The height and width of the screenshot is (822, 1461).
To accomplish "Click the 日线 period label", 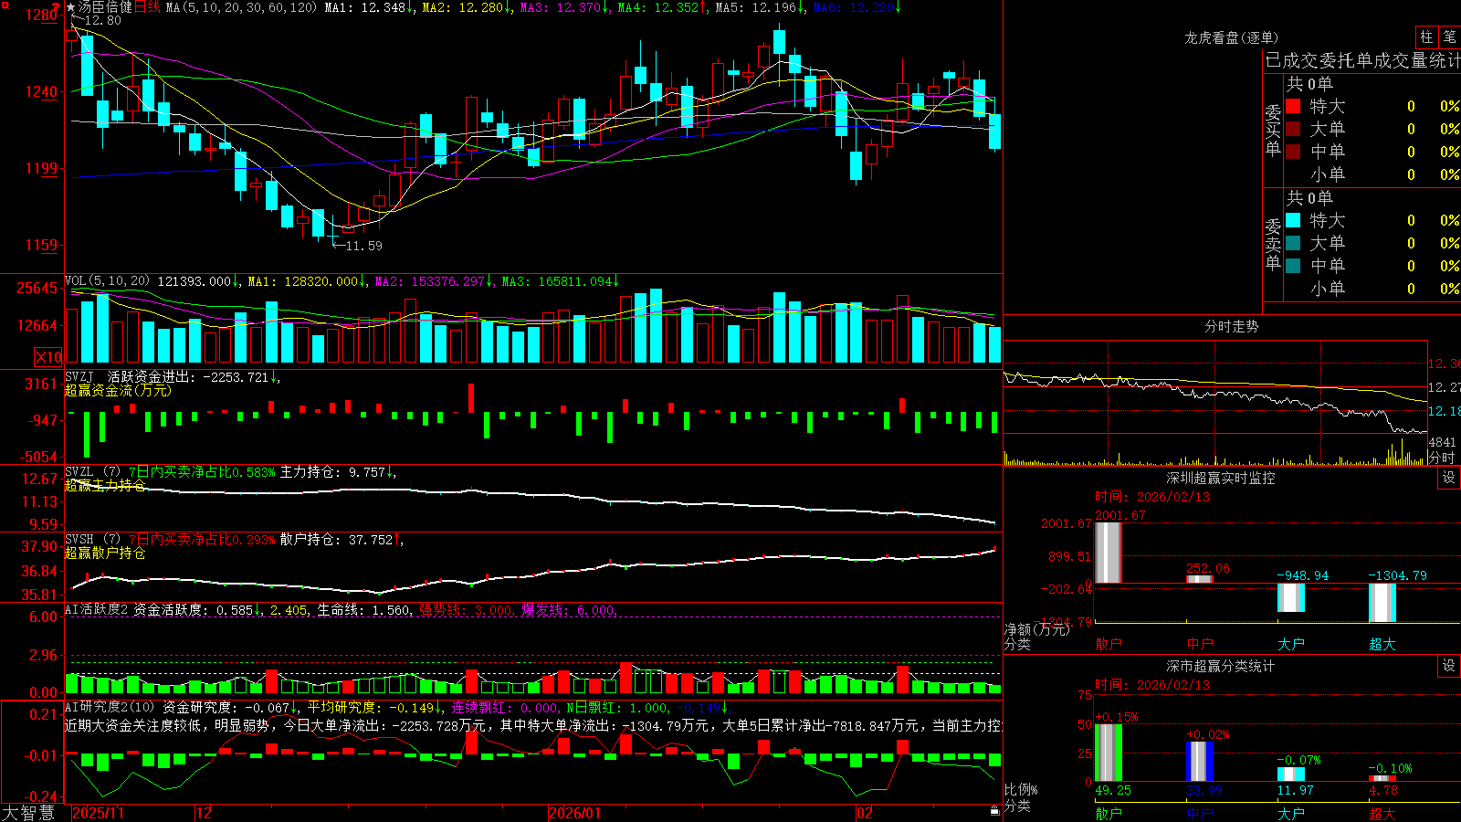I will point(147,7).
